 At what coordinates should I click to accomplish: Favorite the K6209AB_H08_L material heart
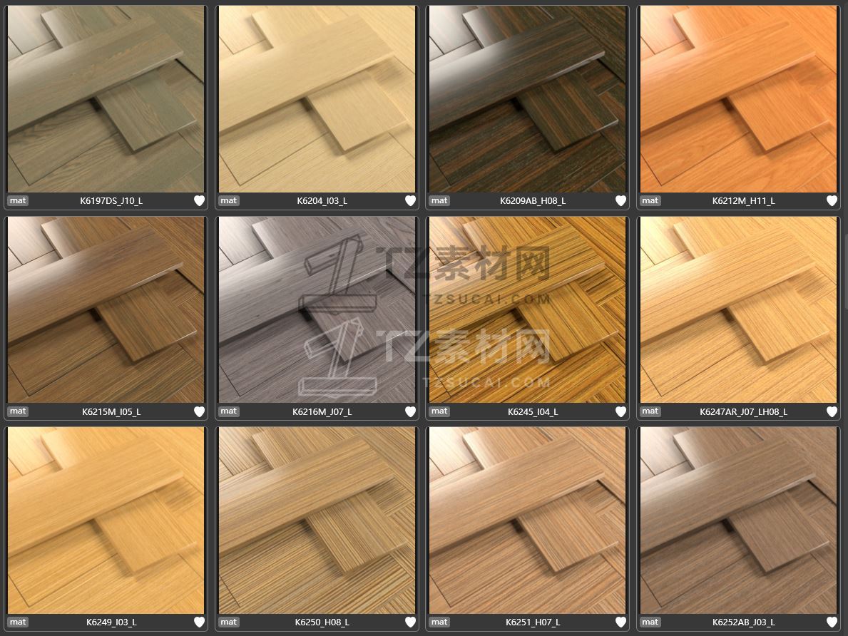click(621, 200)
